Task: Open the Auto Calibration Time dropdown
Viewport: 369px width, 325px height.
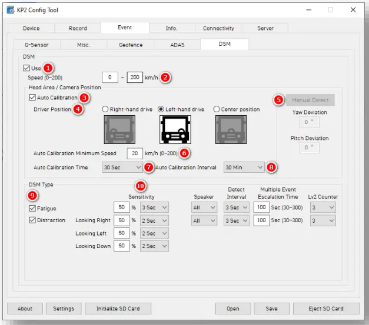Action: pyautogui.click(x=122, y=167)
